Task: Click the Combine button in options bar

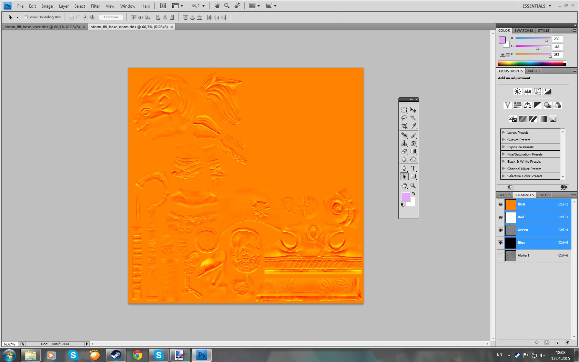Action: (111, 17)
